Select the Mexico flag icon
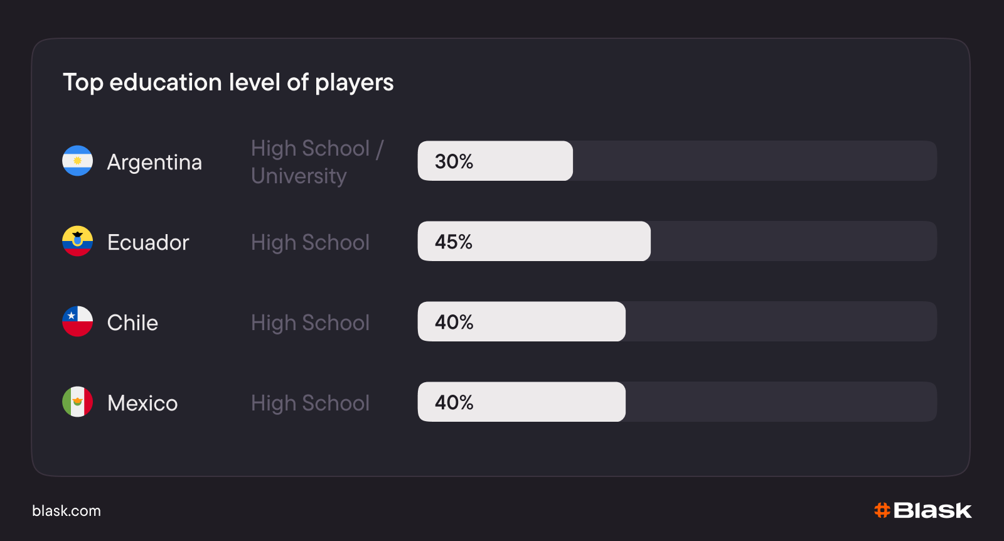 click(77, 402)
